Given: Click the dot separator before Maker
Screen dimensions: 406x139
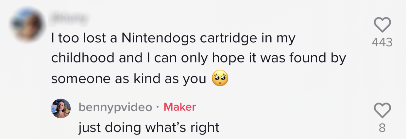Looking at the screenshot, I should tap(158, 107).
